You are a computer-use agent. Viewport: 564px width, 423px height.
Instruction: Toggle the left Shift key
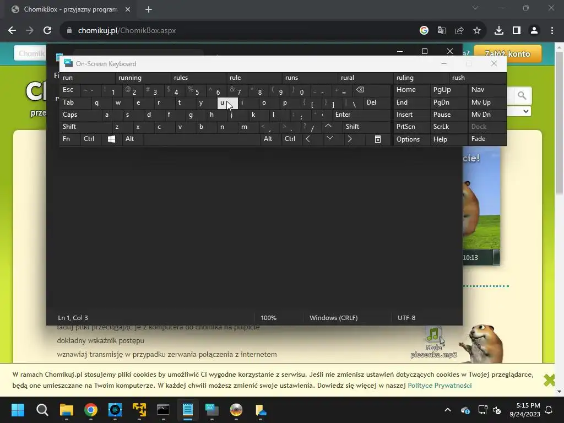click(x=85, y=127)
